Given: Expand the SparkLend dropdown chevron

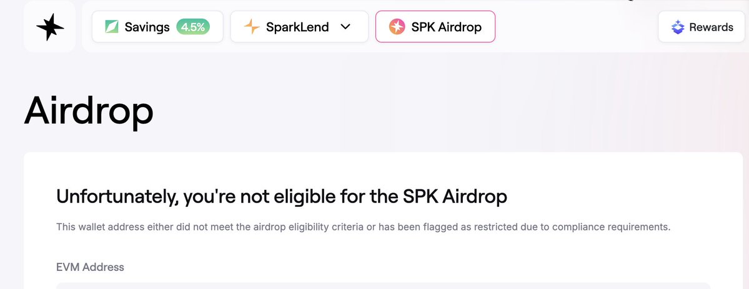Looking at the screenshot, I should coord(345,27).
